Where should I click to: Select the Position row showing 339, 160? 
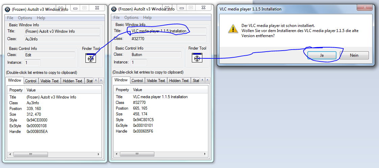tap(34, 109)
